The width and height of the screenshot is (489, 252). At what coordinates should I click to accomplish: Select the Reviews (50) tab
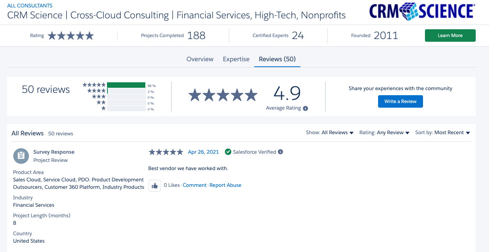pyautogui.click(x=277, y=59)
